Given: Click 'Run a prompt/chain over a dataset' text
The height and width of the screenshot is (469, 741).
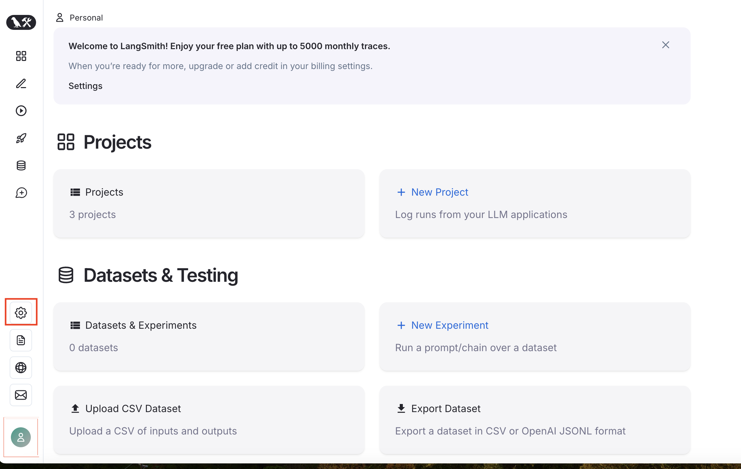Looking at the screenshot, I should [x=476, y=348].
